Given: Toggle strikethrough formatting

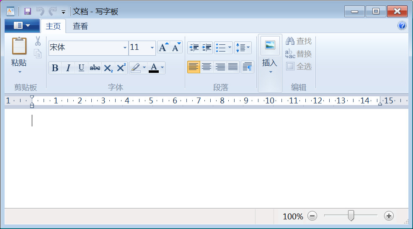Looking at the screenshot, I should [95, 68].
